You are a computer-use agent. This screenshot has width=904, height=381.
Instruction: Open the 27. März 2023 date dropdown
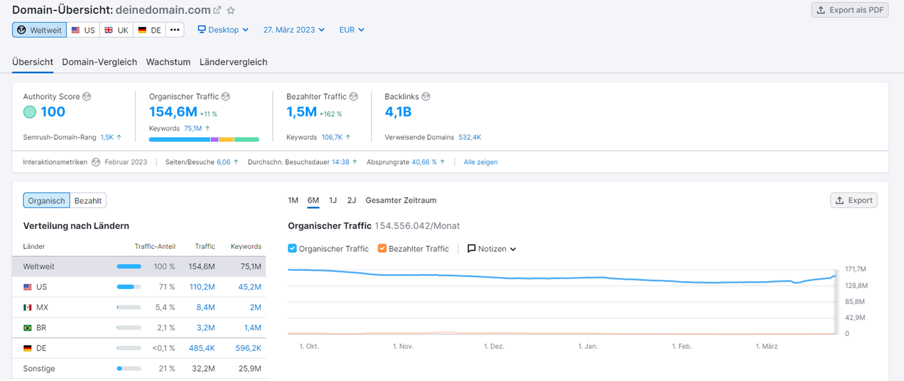(294, 29)
